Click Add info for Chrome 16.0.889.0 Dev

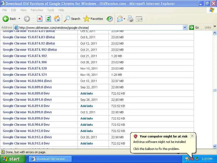[x=87, y=93]
